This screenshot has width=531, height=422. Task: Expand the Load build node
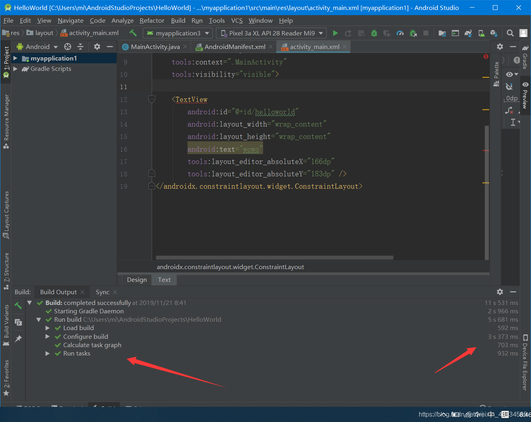47,328
